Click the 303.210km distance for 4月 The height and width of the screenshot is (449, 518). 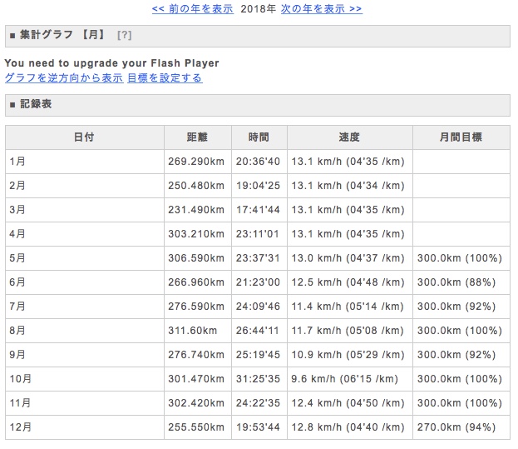[x=196, y=234]
